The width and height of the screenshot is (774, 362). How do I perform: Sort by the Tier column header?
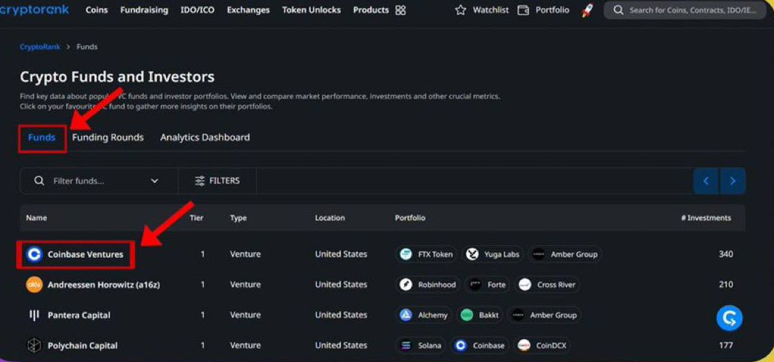(197, 217)
